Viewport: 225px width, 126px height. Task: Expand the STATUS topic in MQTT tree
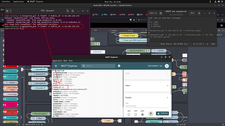click(x=54, y=94)
